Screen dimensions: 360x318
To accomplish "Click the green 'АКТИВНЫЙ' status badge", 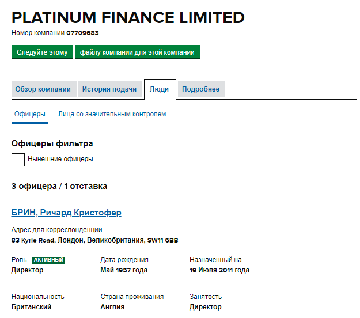I will tap(48, 260).
